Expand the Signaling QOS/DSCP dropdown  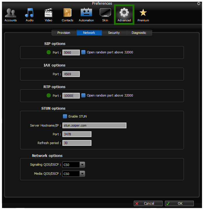click(x=82, y=165)
